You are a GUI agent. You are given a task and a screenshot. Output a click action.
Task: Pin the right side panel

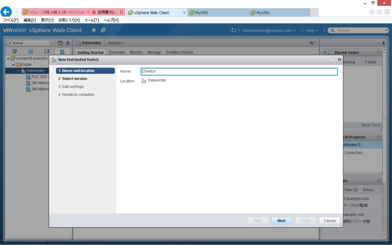point(384,43)
